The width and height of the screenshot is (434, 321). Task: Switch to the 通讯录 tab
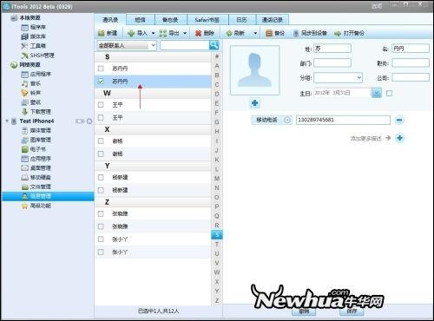(x=110, y=20)
